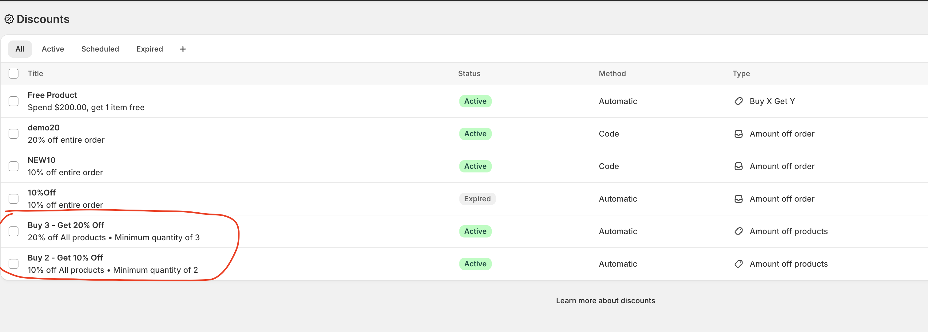928x332 pixels.
Task: Click the Expired status badge on 10%Off
Action: [477, 199]
